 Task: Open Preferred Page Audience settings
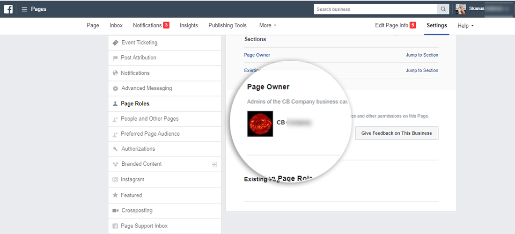[165, 134]
